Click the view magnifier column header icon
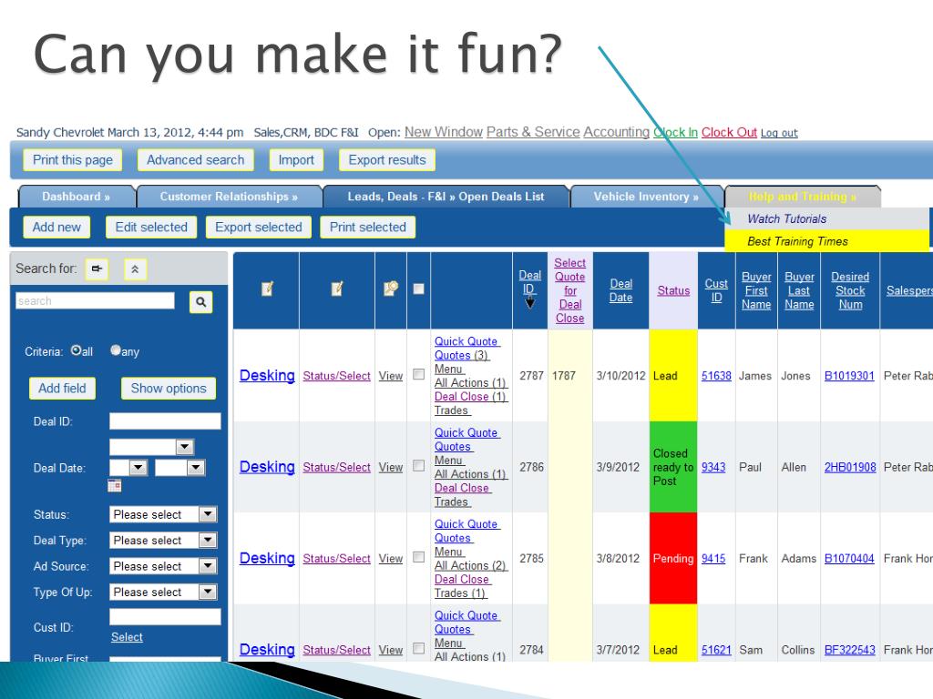This screenshot has height=699, width=933. click(x=390, y=289)
